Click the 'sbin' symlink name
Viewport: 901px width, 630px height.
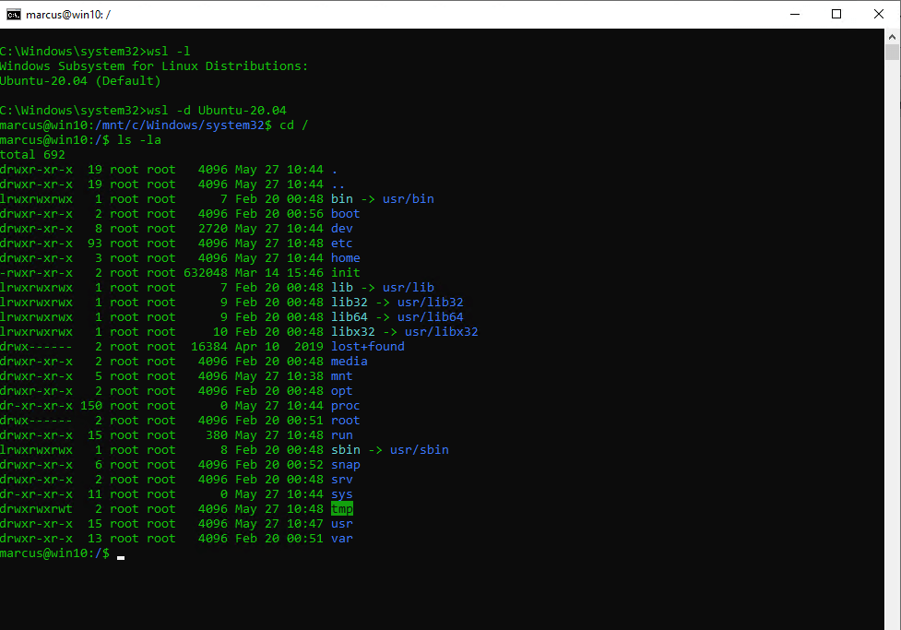(345, 450)
